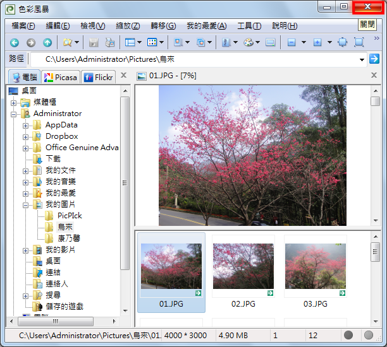Click the sort order toolbar icon
Screen dimensions: 387x347
[x=226, y=43]
